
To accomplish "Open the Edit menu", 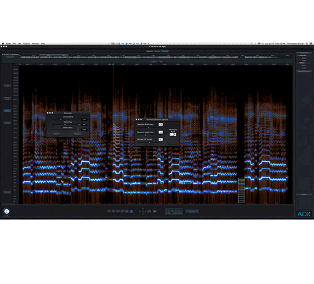I will [20, 44].
